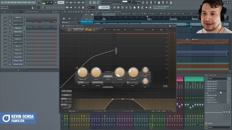Copy state with Pro-C 2 Copy button
The image size is (232, 130).
pyautogui.click(x=118, y=30)
